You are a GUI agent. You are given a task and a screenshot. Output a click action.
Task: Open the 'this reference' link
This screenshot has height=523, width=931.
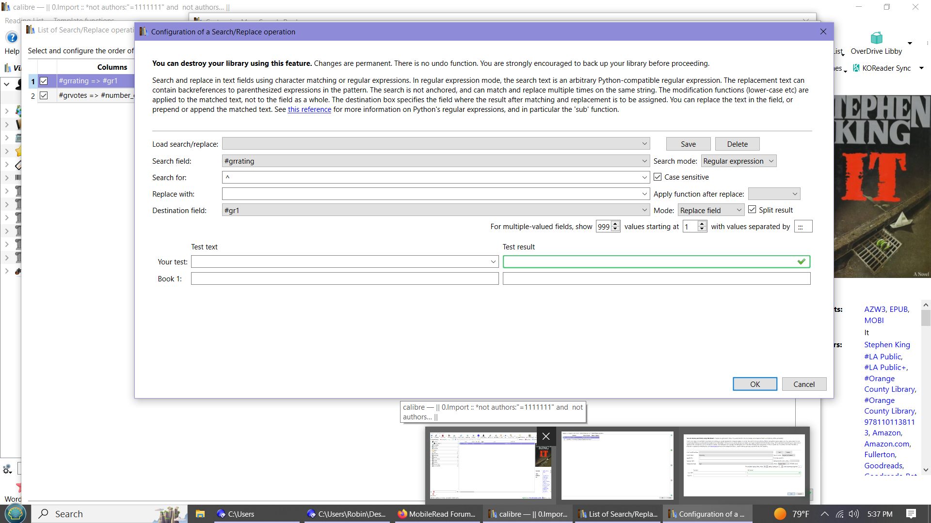(x=309, y=109)
